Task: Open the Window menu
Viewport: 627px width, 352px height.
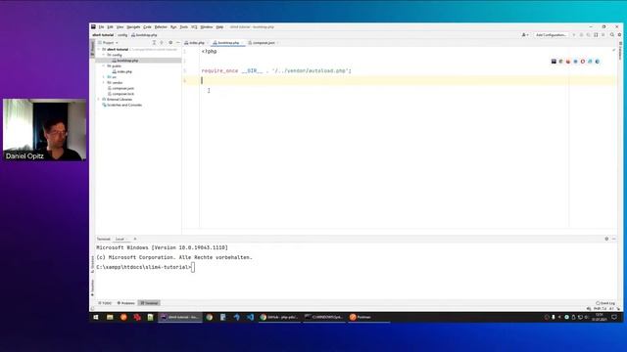Action: tap(207, 27)
